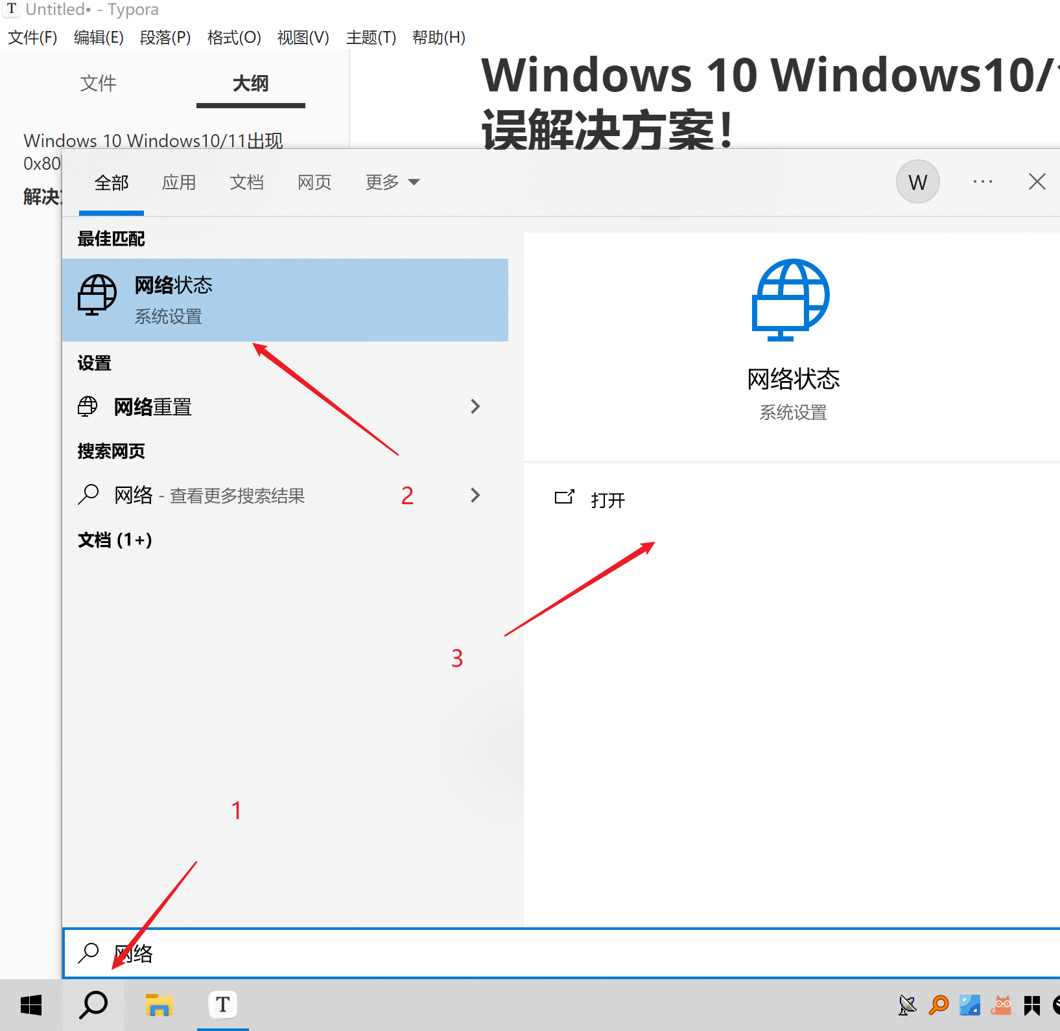Open the 视图(V) menu in Typora
The height and width of the screenshot is (1031, 1060).
tap(302, 38)
